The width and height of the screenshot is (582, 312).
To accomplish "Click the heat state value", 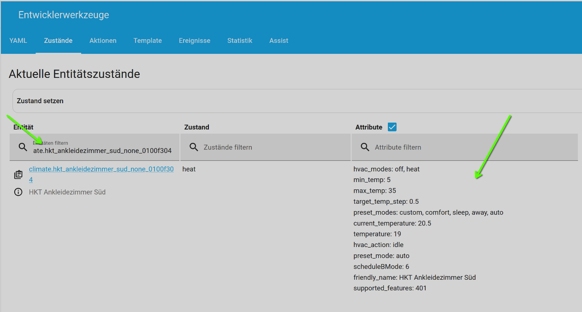I will click(189, 169).
